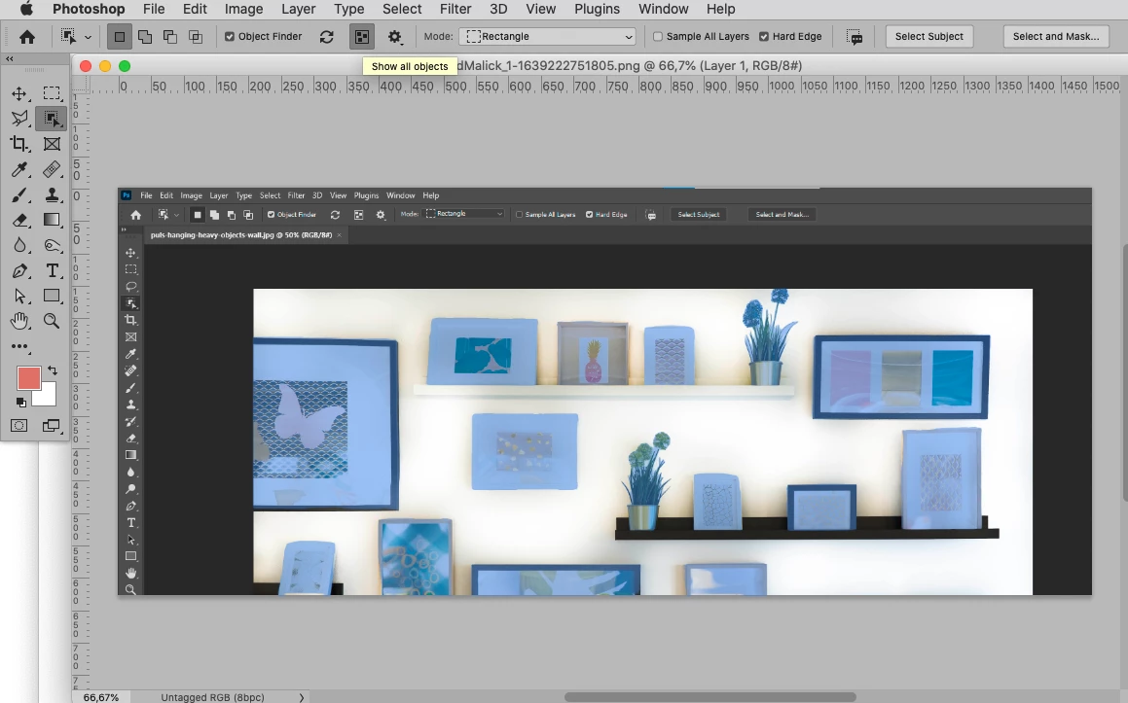Open the Photoshop application menu

point(89,10)
